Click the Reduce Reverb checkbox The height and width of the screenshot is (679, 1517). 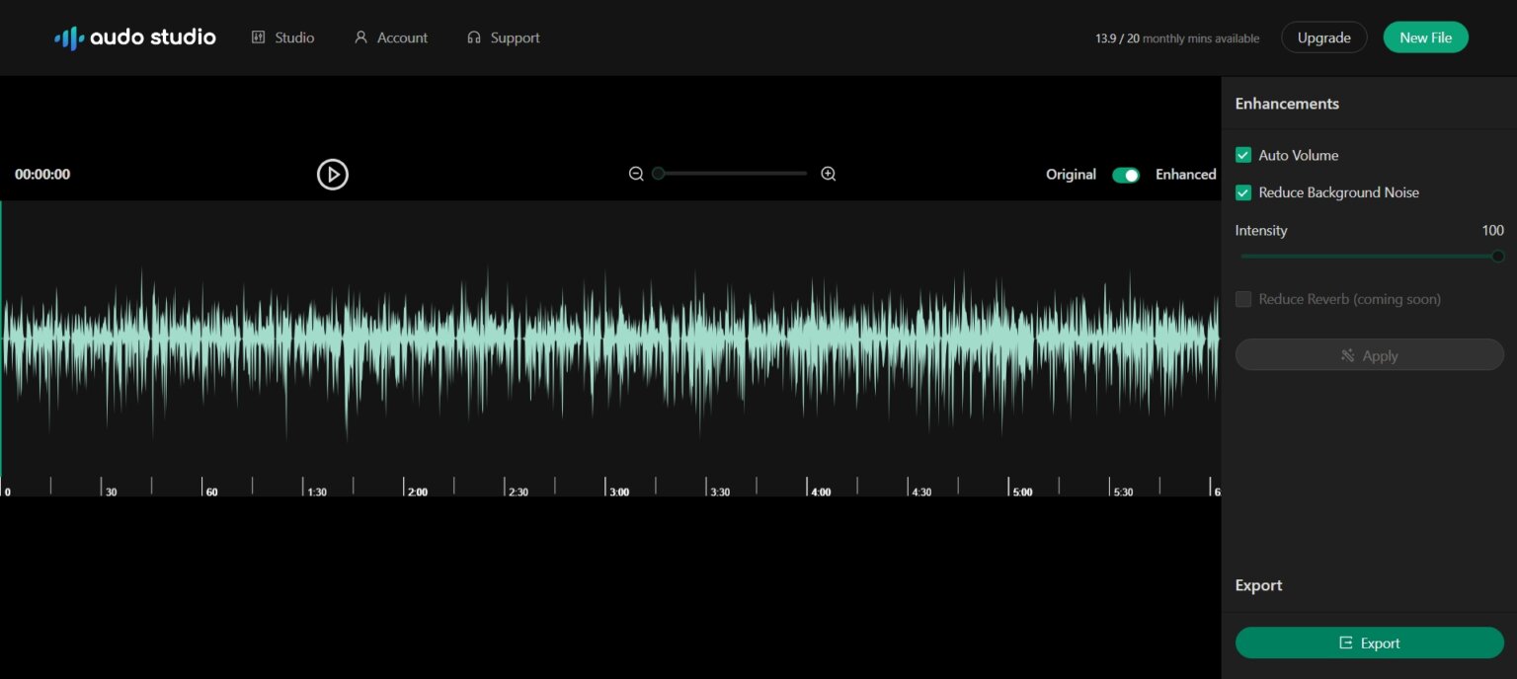(x=1243, y=299)
